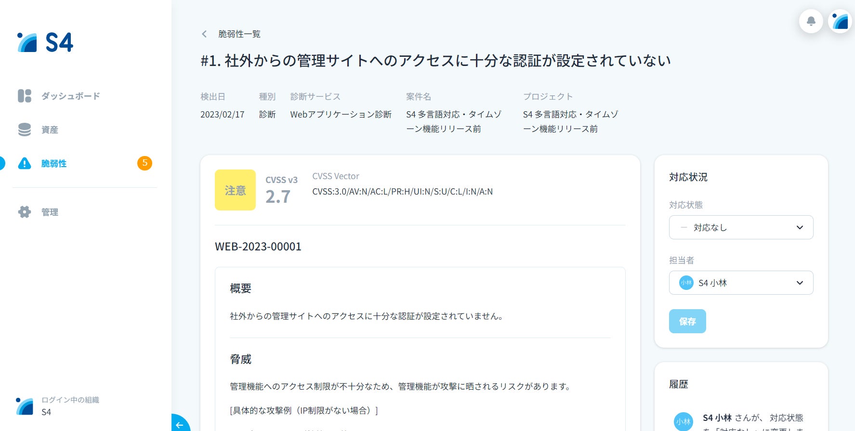Click the 小林 avatar in the assignee field
The height and width of the screenshot is (431, 855).
point(686,283)
